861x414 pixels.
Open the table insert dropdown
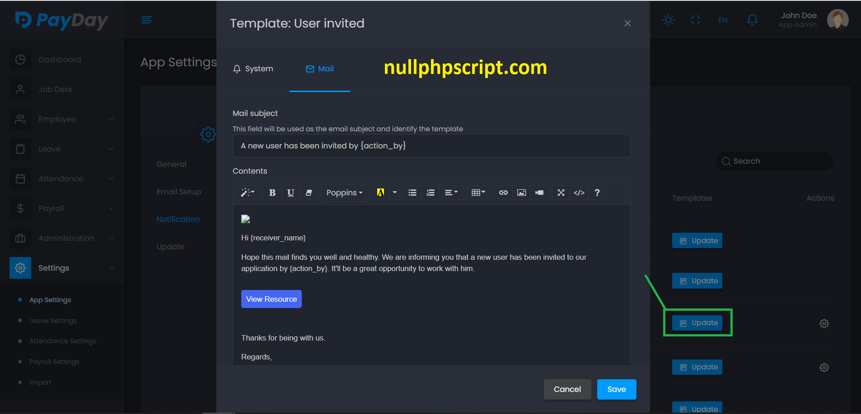478,193
